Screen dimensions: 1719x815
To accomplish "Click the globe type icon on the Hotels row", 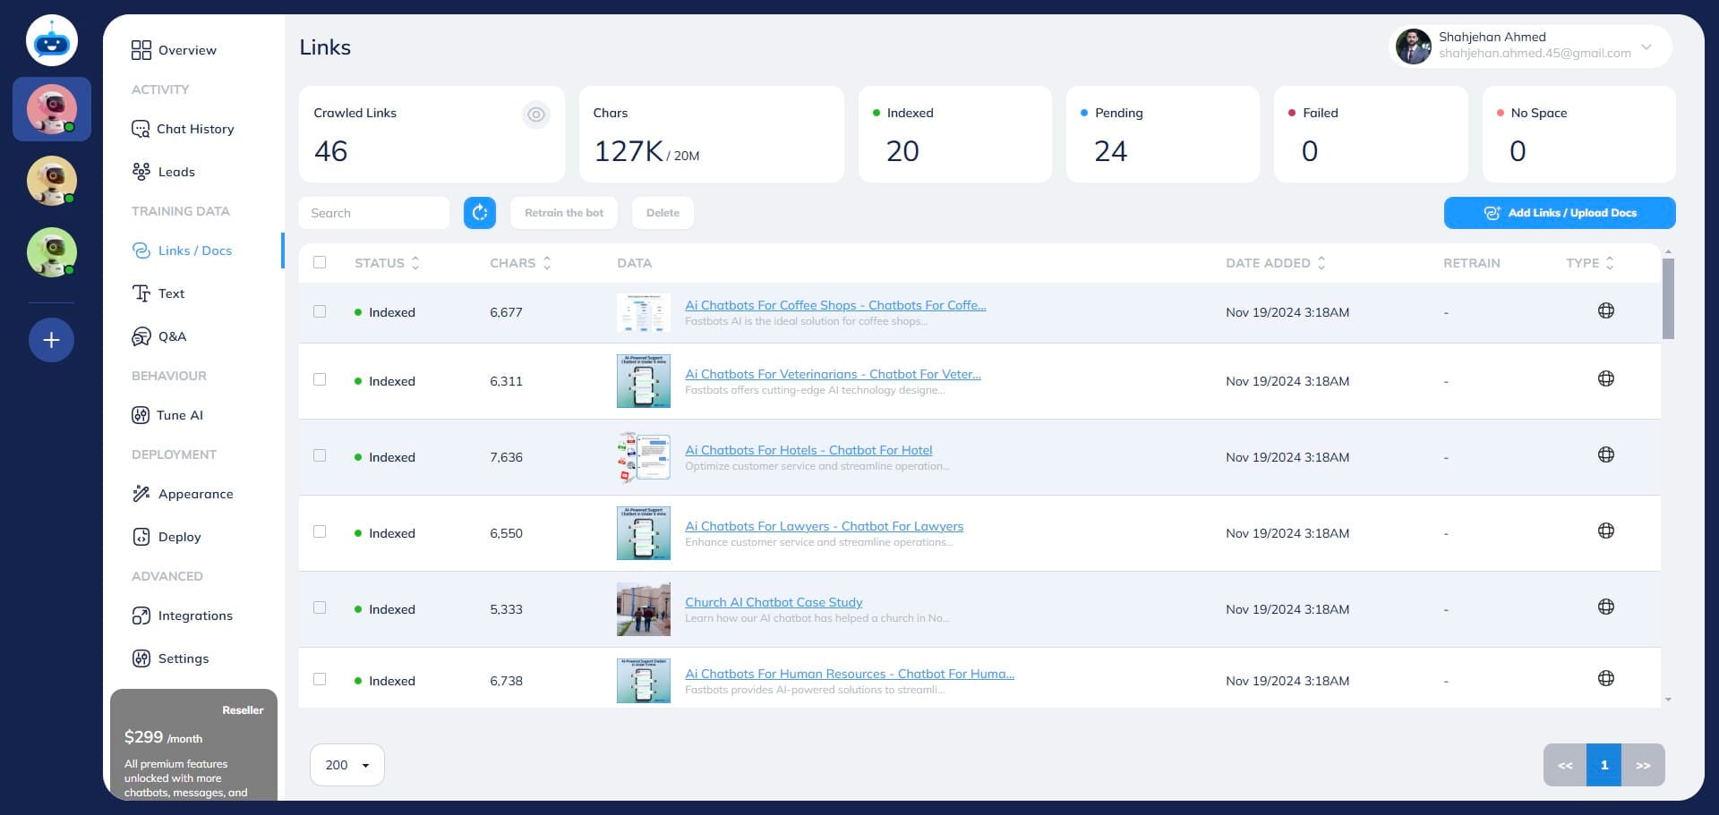I will coord(1606,454).
